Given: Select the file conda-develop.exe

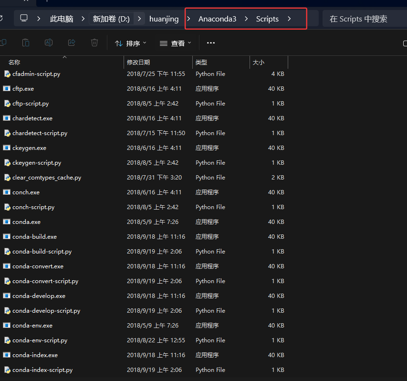Looking at the screenshot, I should [39, 296].
